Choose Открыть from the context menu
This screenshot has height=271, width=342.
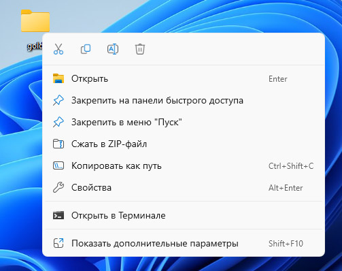coord(184,79)
